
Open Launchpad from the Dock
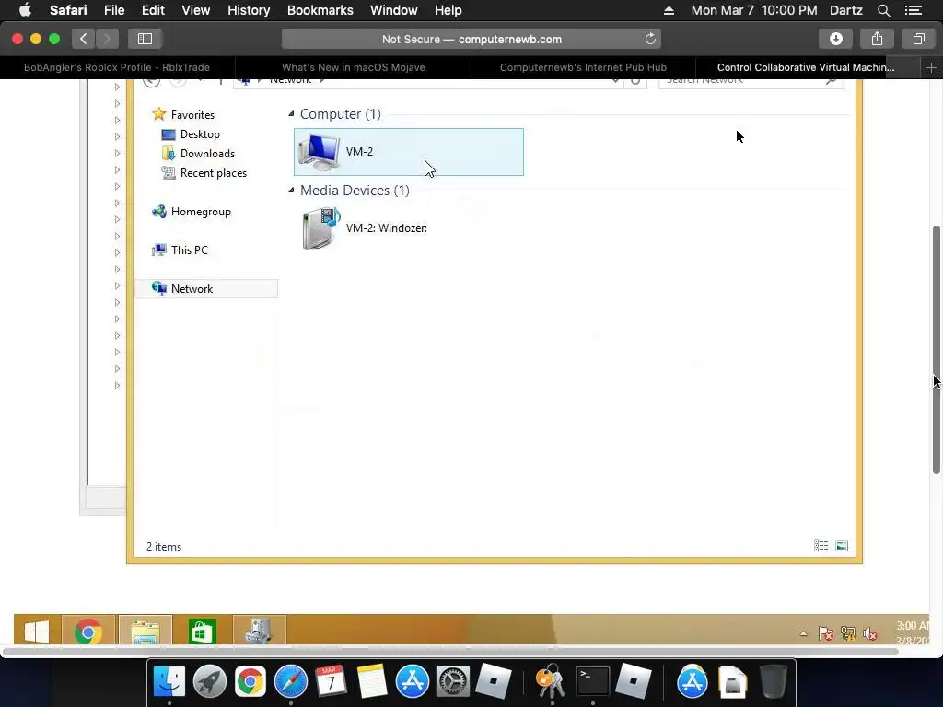pos(209,681)
